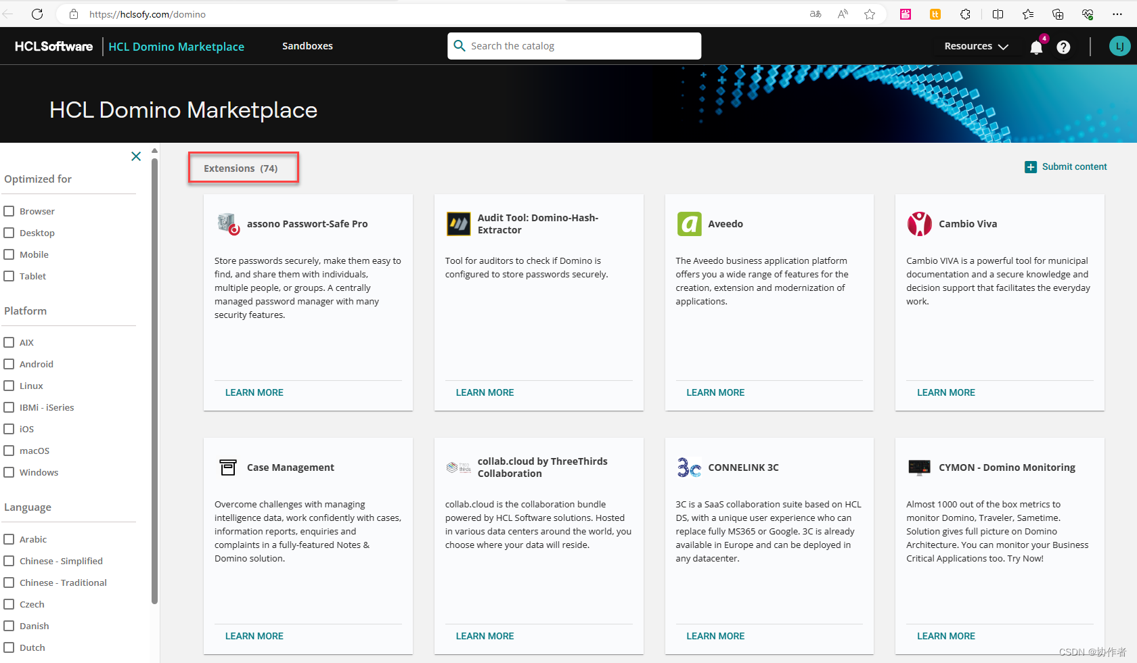Open browser collections icon
Screen dimensions: 1137x663
tap(1058, 14)
